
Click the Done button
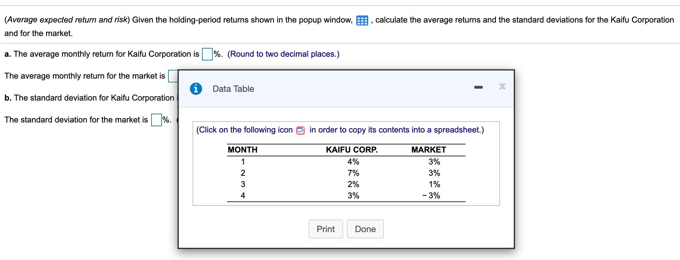365,229
